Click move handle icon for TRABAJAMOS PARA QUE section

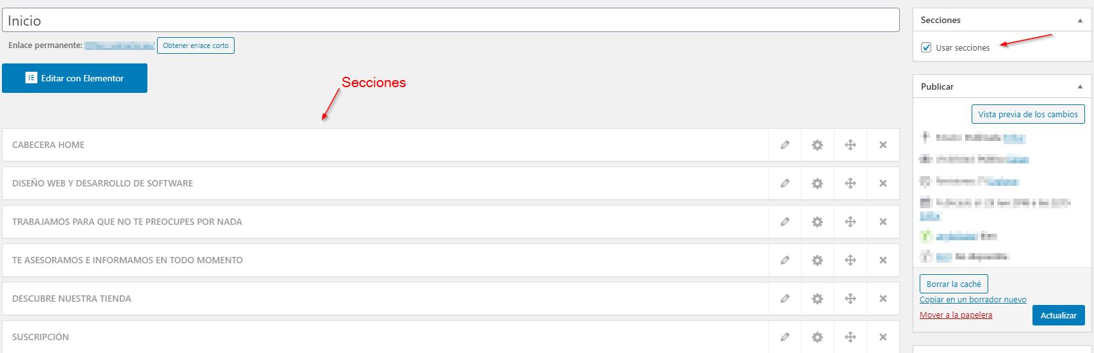pyautogui.click(x=850, y=222)
